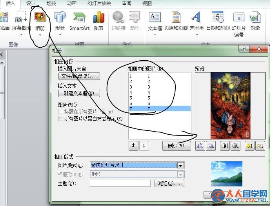This screenshot has width=271, height=206.
Task: Open the 幻灯片放映 tab
Action: pyautogui.click(x=99, y=3)
